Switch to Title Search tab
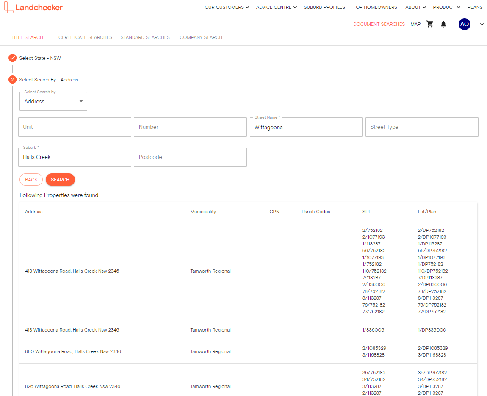The width and height of the screenshot is (487, 396). click(x=28, y=37)
